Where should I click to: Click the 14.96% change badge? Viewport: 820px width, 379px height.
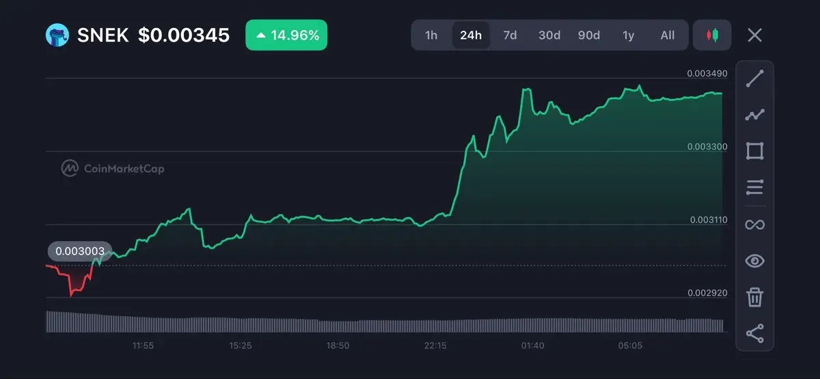pos(286,35)
